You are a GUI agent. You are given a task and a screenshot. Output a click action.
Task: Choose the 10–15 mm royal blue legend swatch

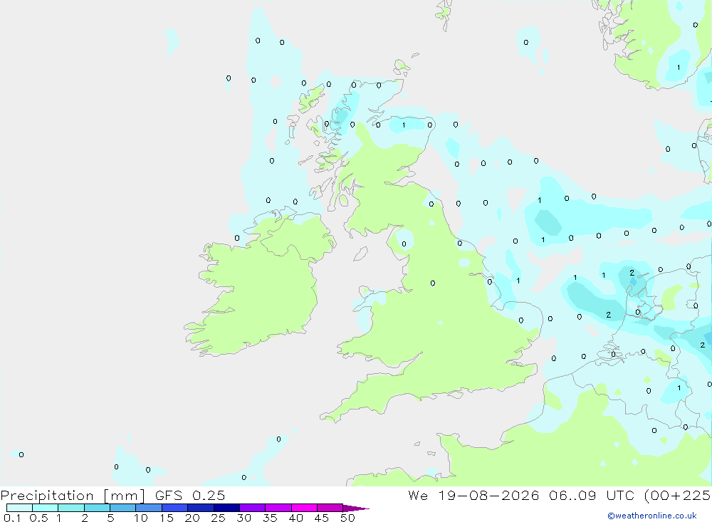tap(149, 508)
